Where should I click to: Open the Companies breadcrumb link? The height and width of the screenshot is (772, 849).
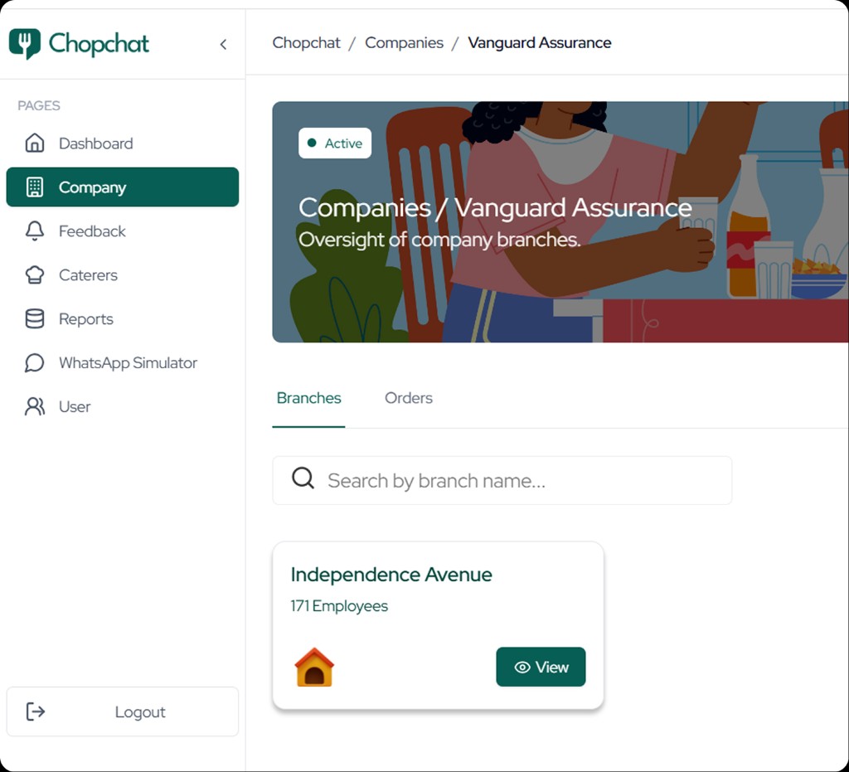pos(404,42)
